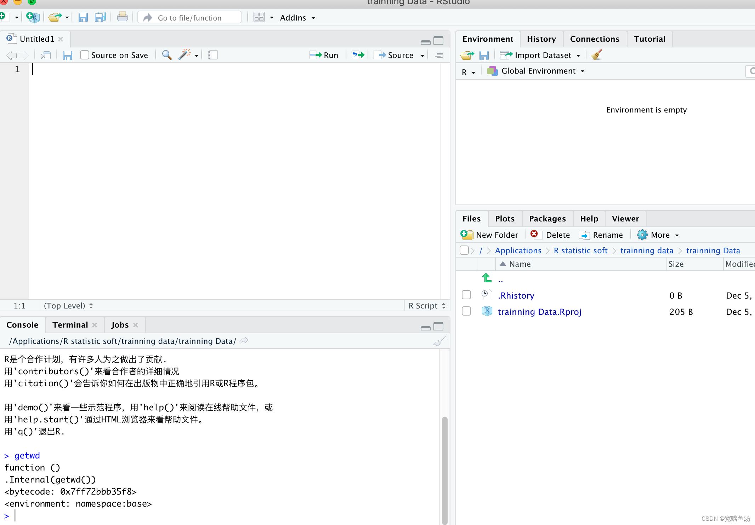
Task: Show the document outline icon
Action: [439, 55]
